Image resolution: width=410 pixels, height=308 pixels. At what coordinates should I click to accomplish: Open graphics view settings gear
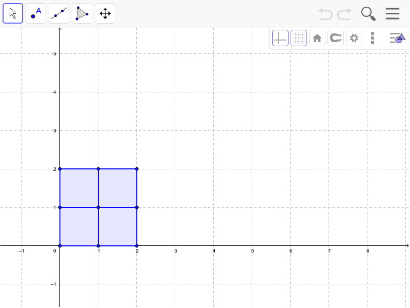354,38
